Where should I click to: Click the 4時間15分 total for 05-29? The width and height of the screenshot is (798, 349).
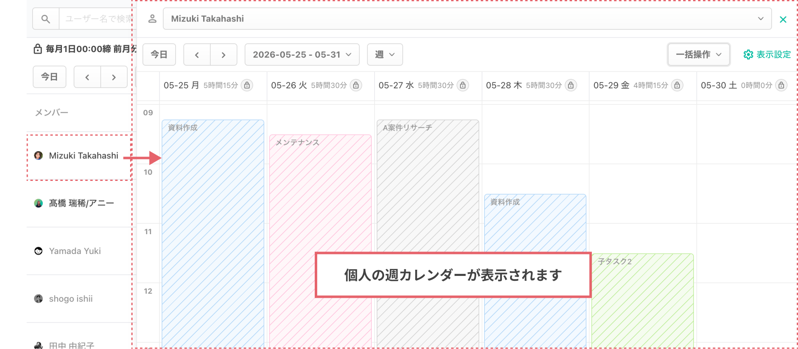click(651, 85)
